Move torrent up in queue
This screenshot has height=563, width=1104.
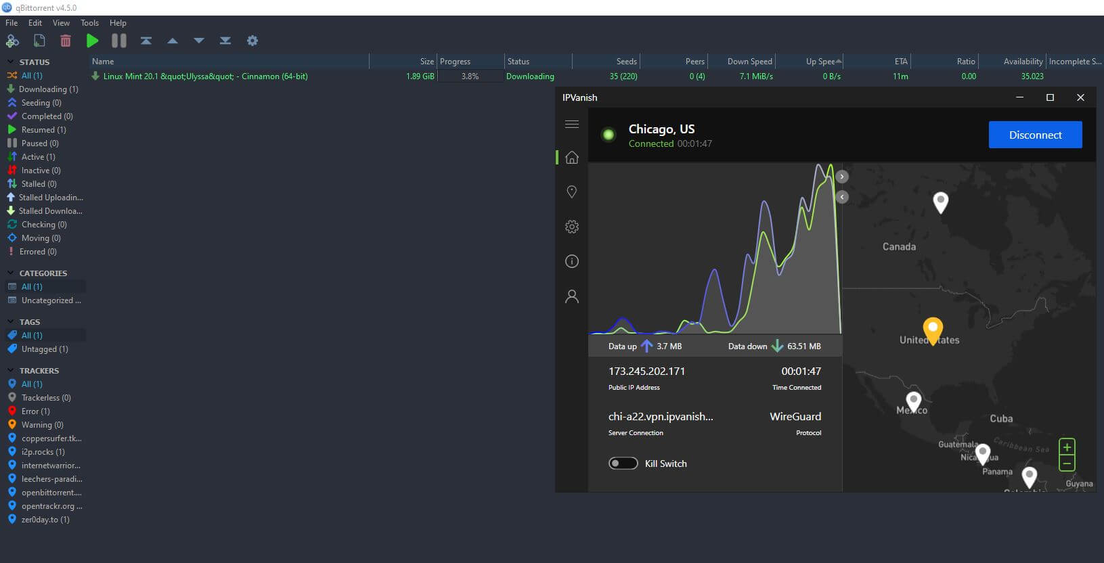pos(173,41)
